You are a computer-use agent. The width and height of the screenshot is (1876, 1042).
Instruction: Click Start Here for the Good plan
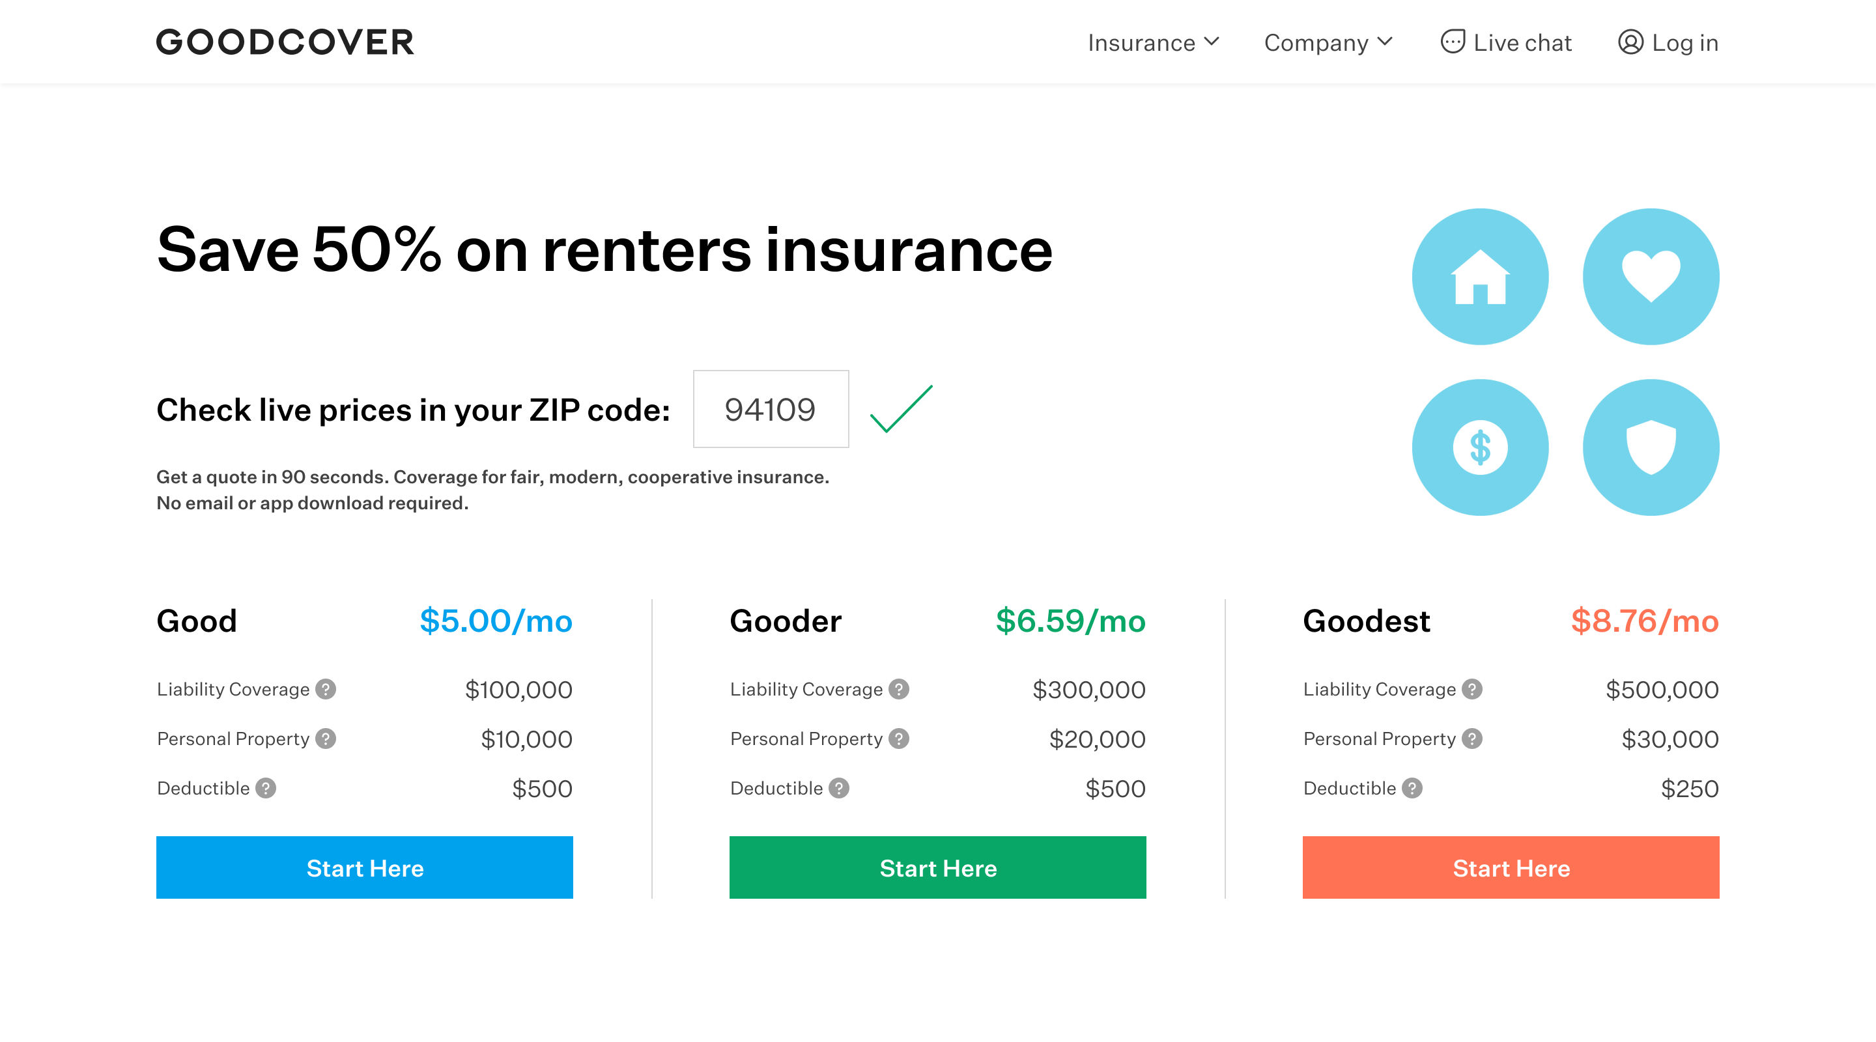click(x=364, y=867)
